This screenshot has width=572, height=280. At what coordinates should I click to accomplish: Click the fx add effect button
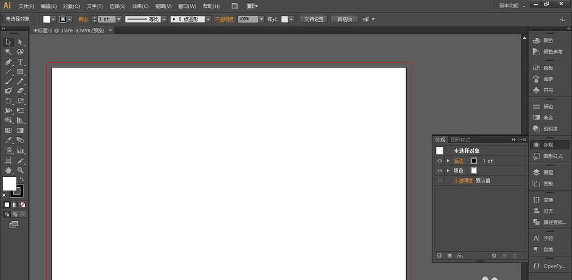460,255
